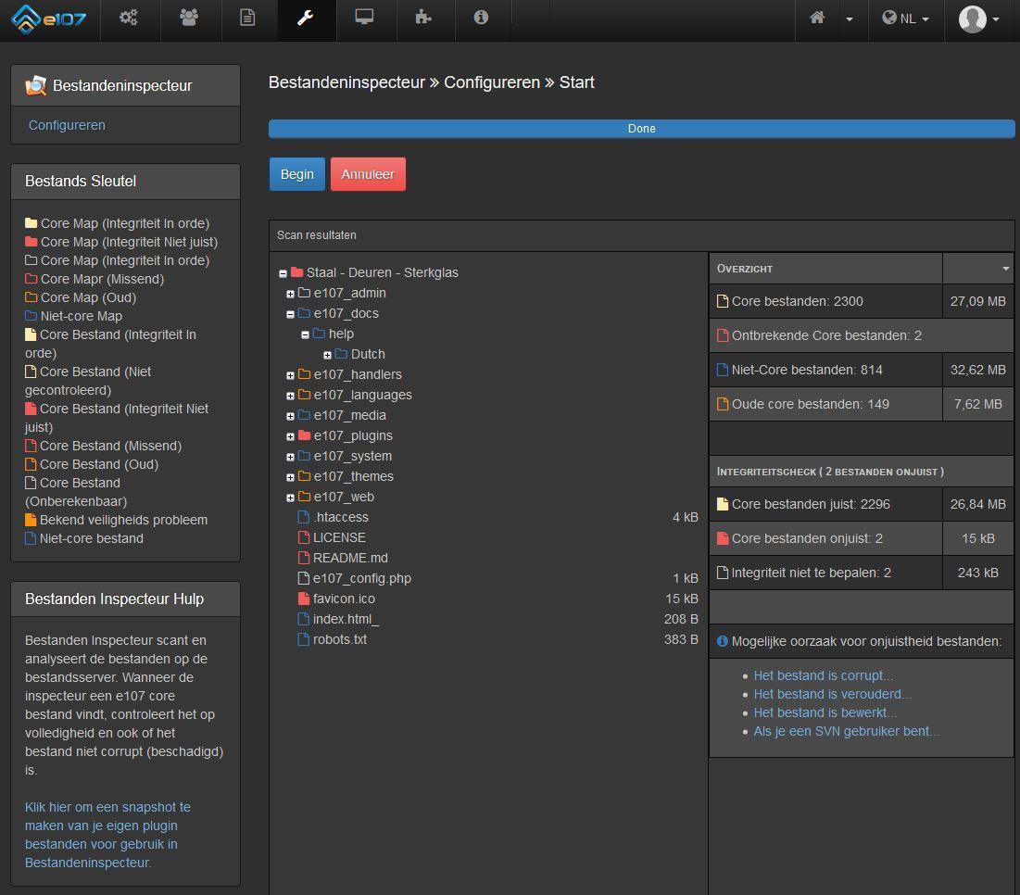
Task: Expand the Dutch folder
Action: tap(327, 355)
